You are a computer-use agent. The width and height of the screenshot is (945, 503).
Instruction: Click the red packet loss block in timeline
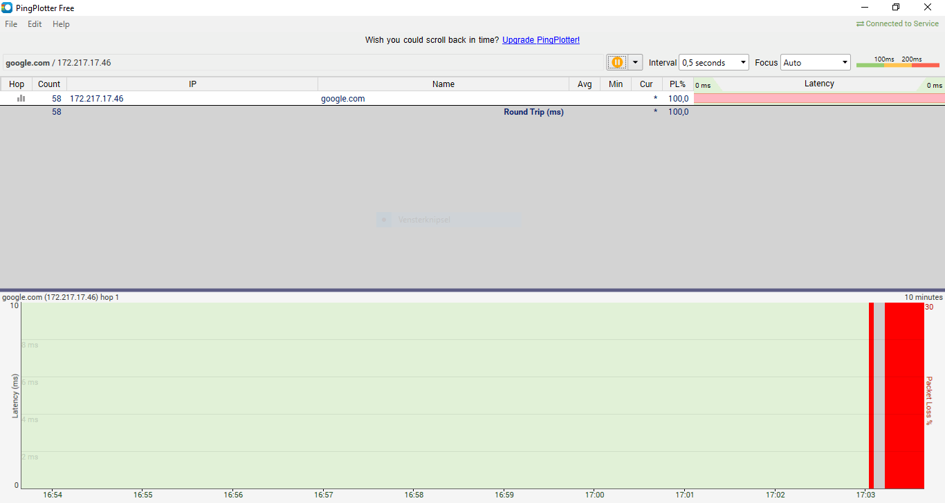coord(904,395)
